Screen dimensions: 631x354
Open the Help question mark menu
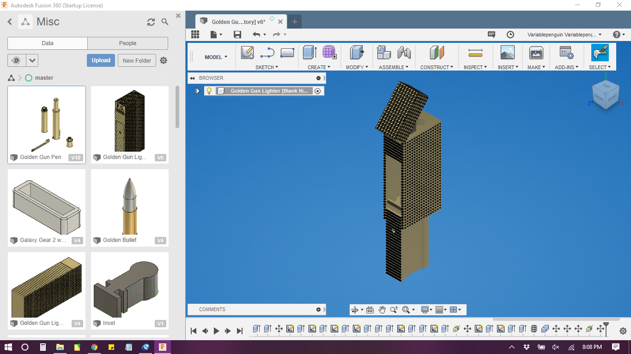tap(619, 35)
